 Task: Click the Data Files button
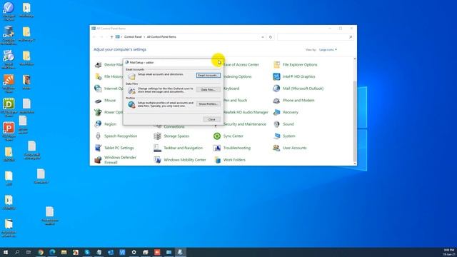[x=208, y=90]
